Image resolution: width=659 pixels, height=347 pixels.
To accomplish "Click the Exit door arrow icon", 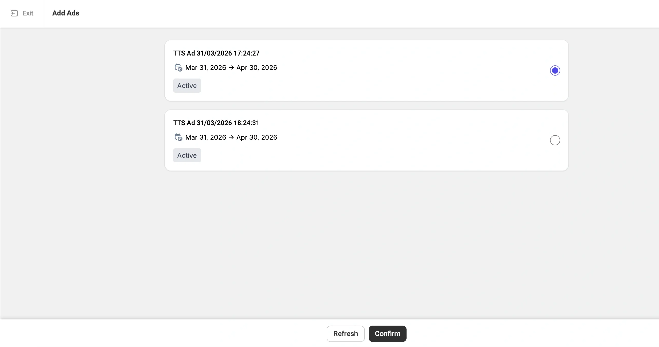I will (x=14, y=13).
